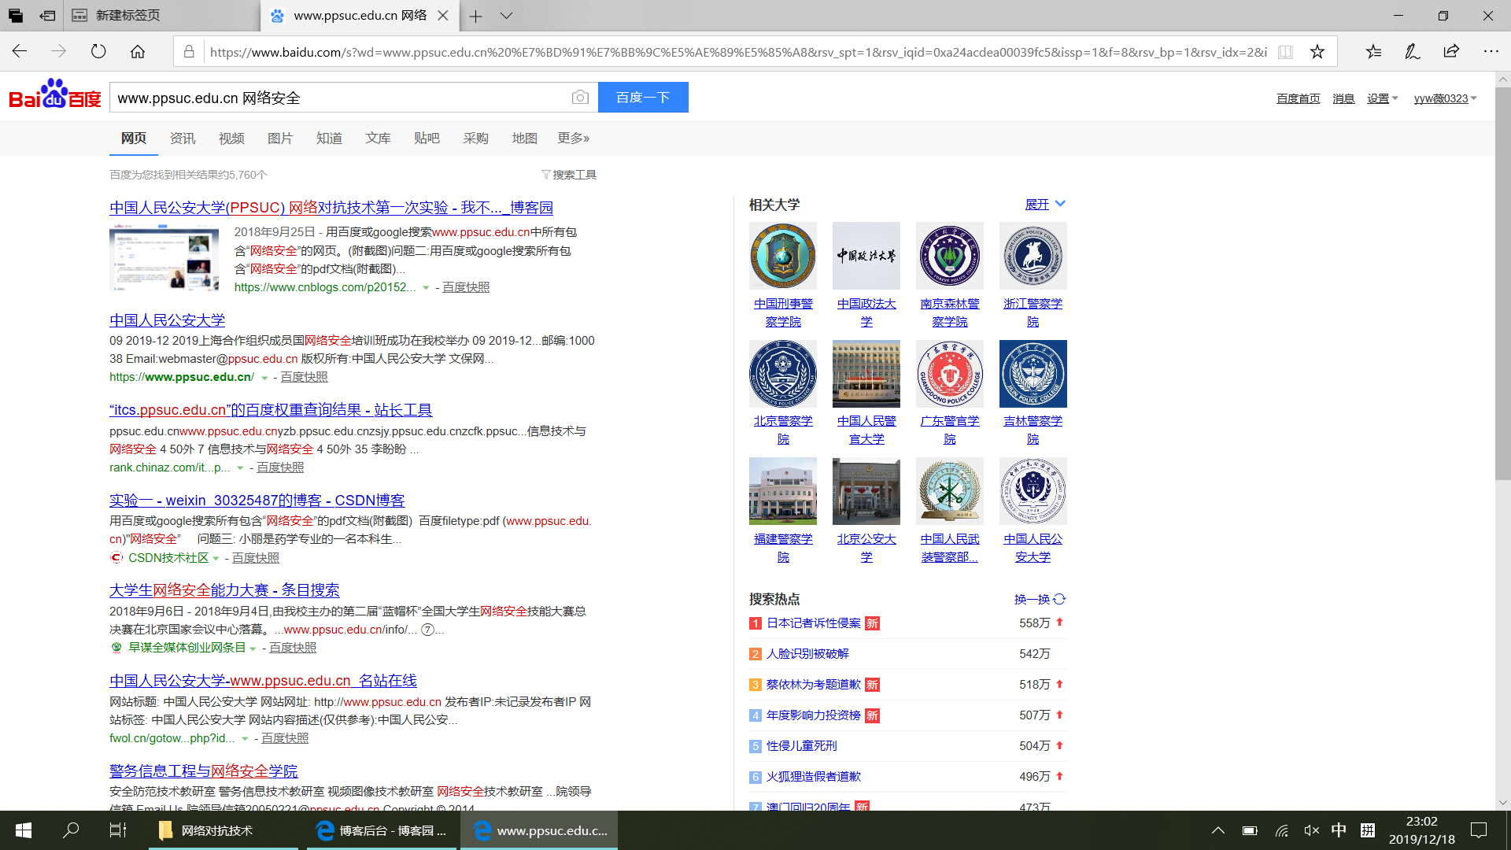Click the browser home icon
1511x850 pixels.
click(x=138, y=52)
